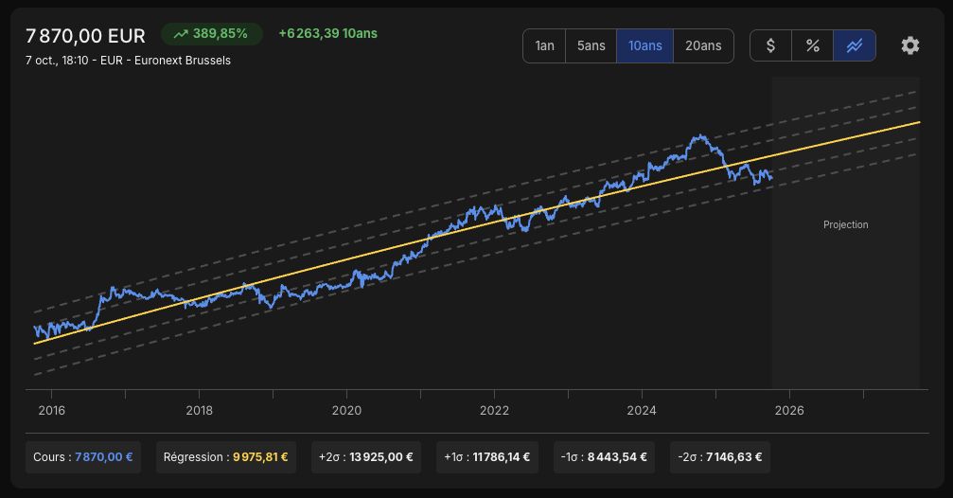Click the +1σ 11 786,14 € chip

point(486,457)
